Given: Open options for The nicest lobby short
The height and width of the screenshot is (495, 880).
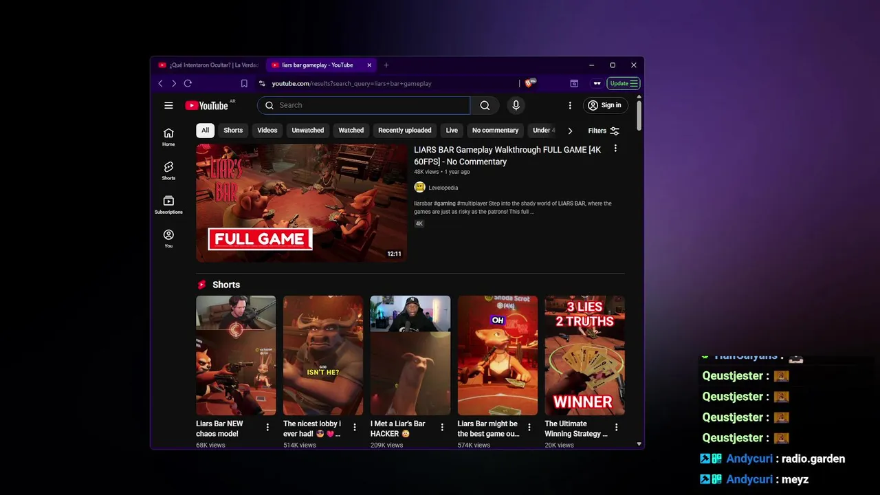Looking at the screenshot, I should coord(355,427).
